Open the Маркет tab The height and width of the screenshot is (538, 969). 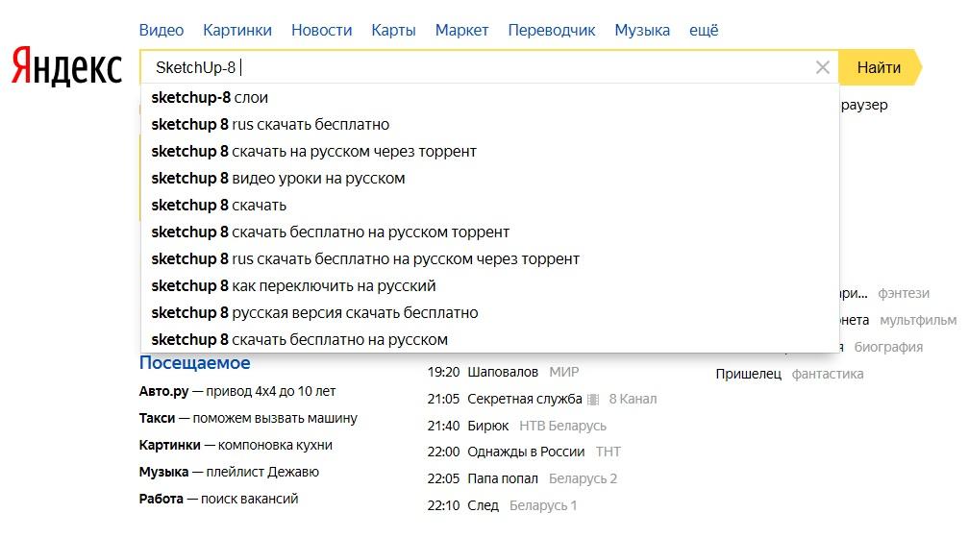[461, 31]
